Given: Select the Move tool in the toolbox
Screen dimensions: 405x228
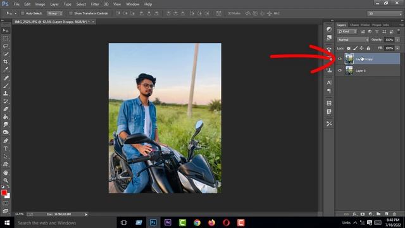Looking at the screenshot, I should pos(6,30).
